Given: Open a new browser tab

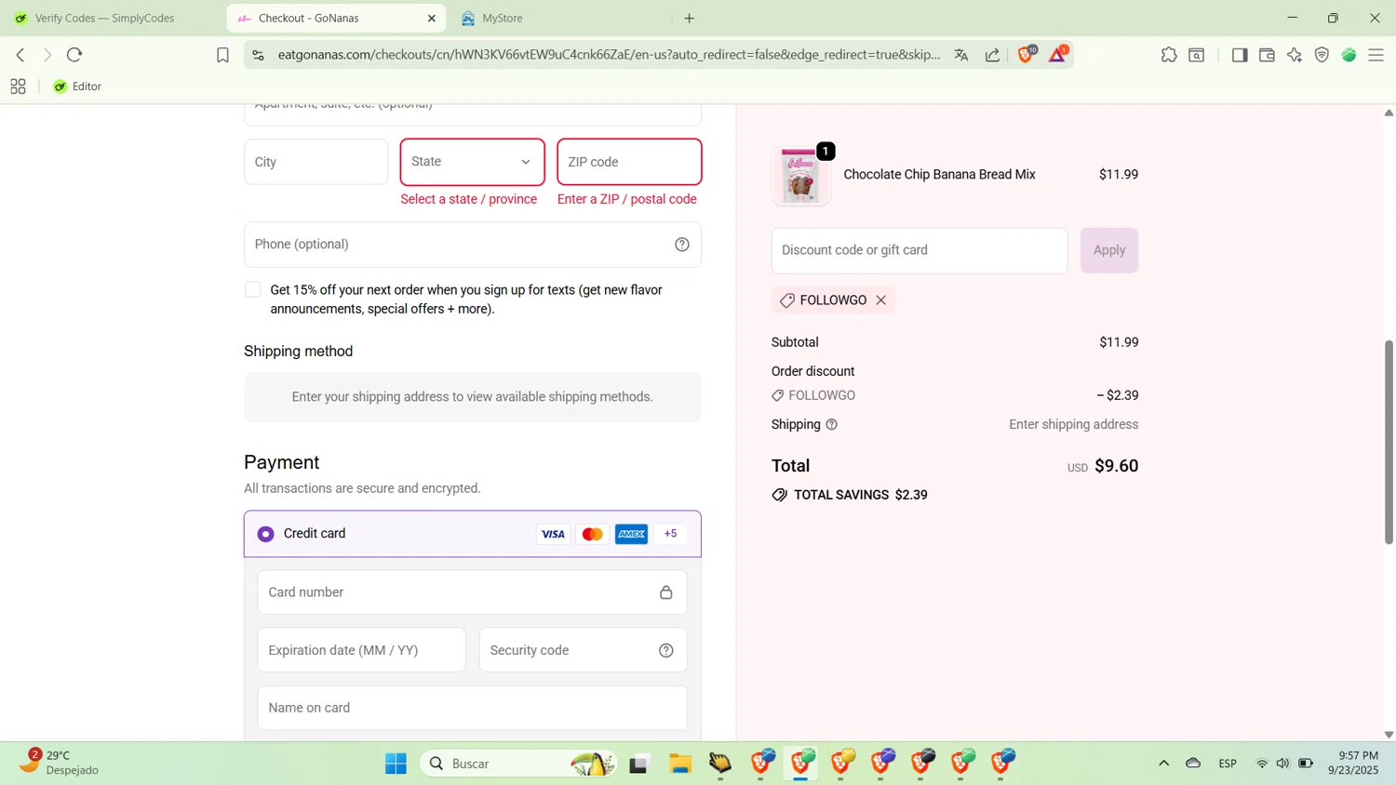Looking at the screenshot, I should point(690,18).
